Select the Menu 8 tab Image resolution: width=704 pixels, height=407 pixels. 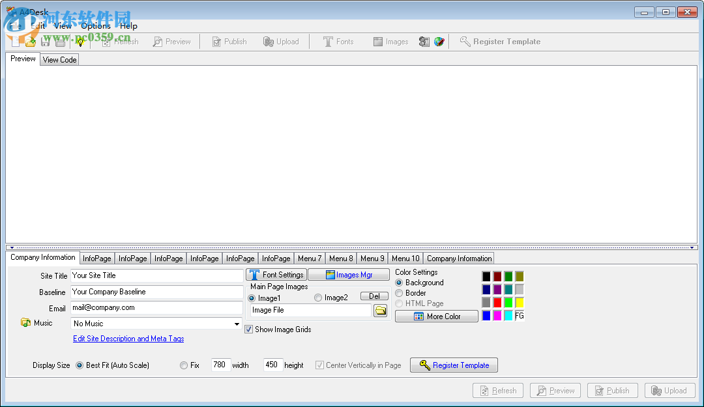[341, 259]
